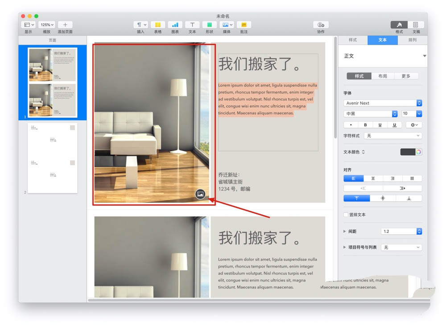The height and width of the screenshot is (327, 446).
Task: Insert a table from the toolbar
Action: (x=157, y=25)
